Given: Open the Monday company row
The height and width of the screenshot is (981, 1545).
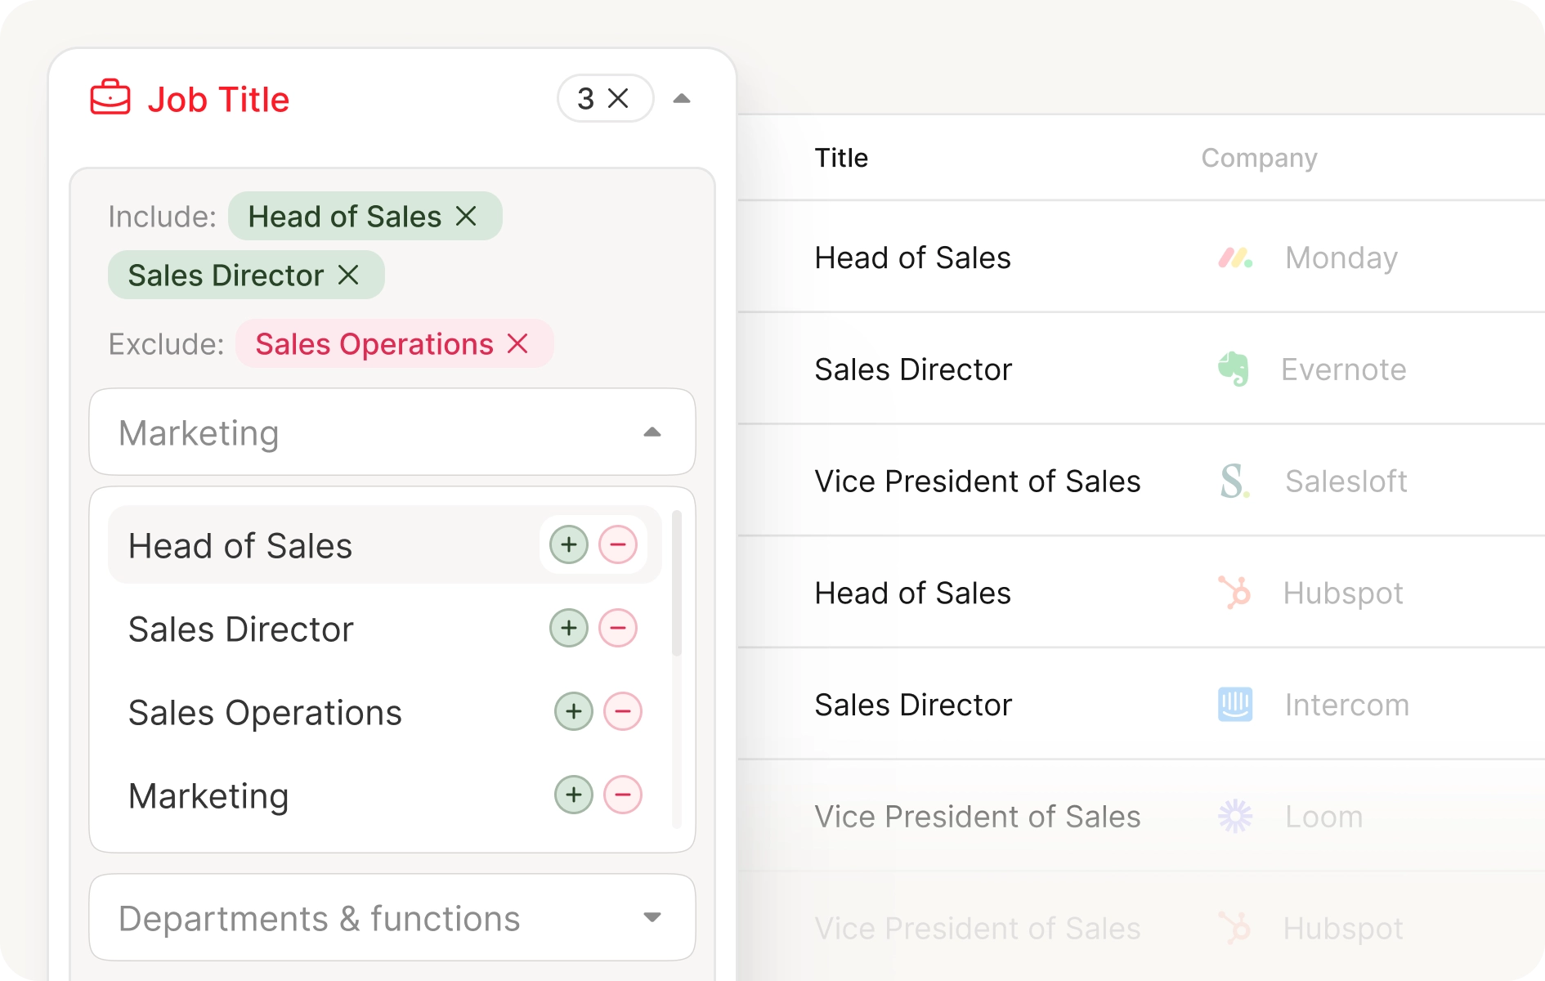Looking at the screenshot, I should pyautogui.click(x=1341, y=258).
